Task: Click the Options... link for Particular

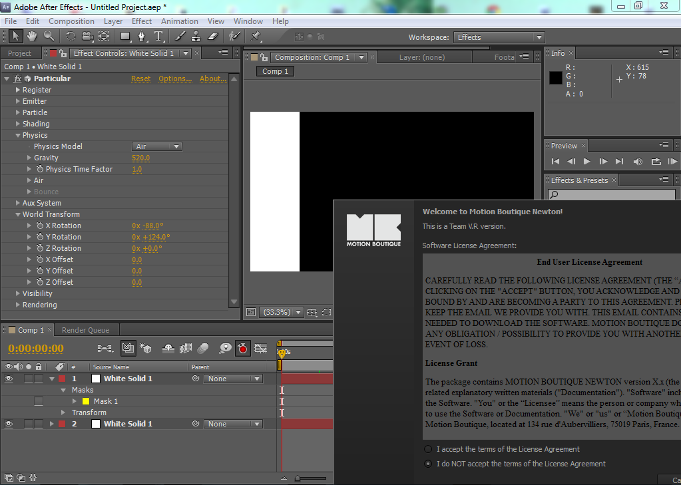Action: [x=175, y=79]
